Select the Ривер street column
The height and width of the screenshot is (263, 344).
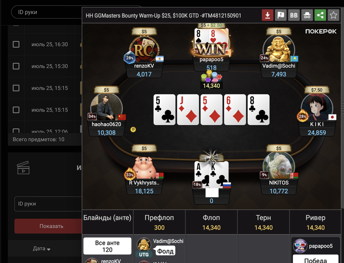point(315,222)
